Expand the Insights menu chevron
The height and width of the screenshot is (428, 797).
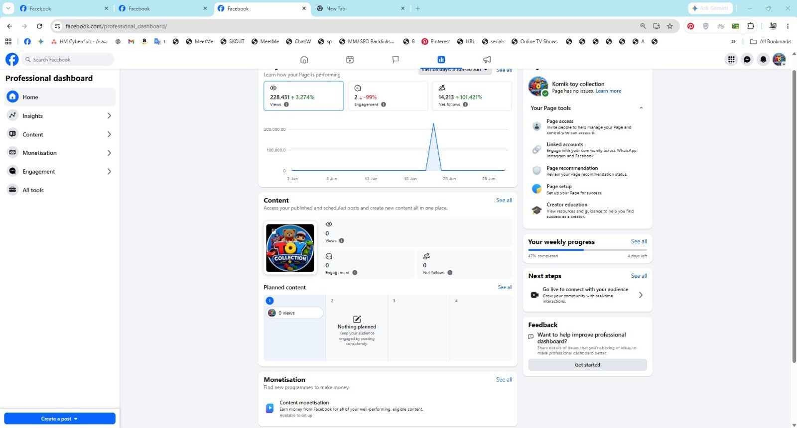(x=109, y=115)
